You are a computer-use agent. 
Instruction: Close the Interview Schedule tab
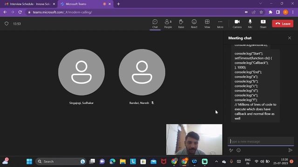click(54, 4)
